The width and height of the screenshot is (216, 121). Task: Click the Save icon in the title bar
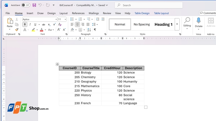(34, 5)
